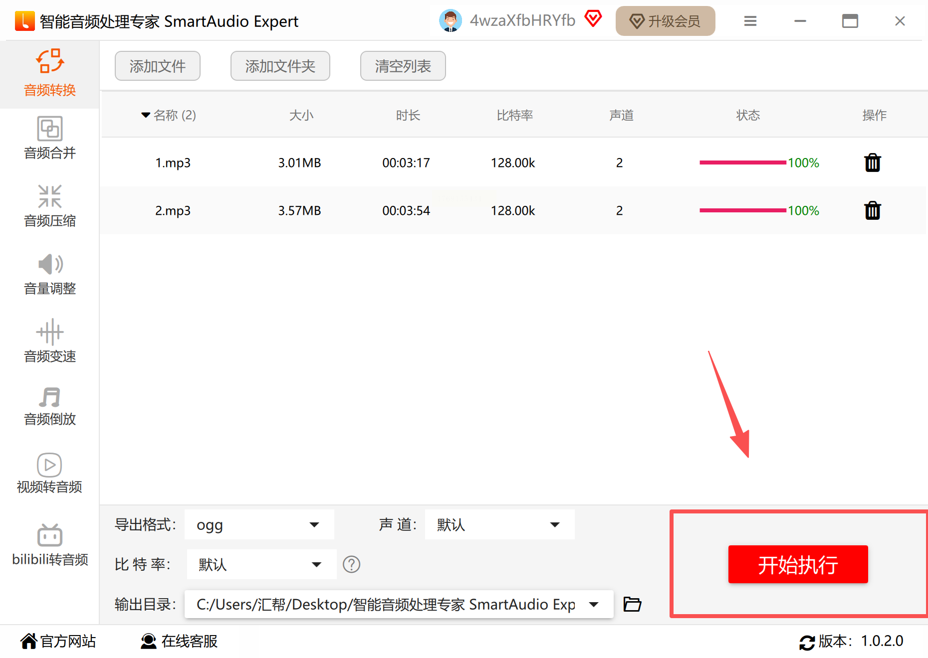Click the 比特率 column header
Viewport: 928px width, 658px height.
[515, 115]
